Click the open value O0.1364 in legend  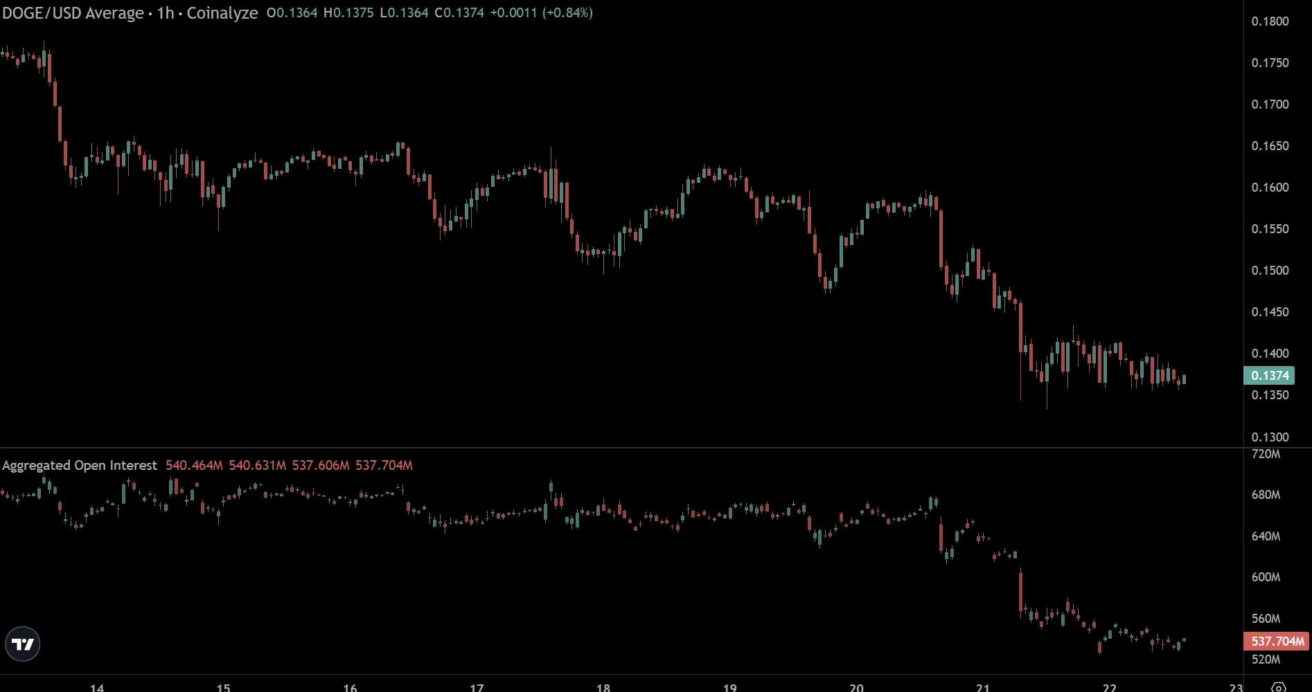pyautogui.click(x=292, y=13)
